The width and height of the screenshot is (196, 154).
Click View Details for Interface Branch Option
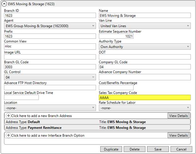click(178, 135)
